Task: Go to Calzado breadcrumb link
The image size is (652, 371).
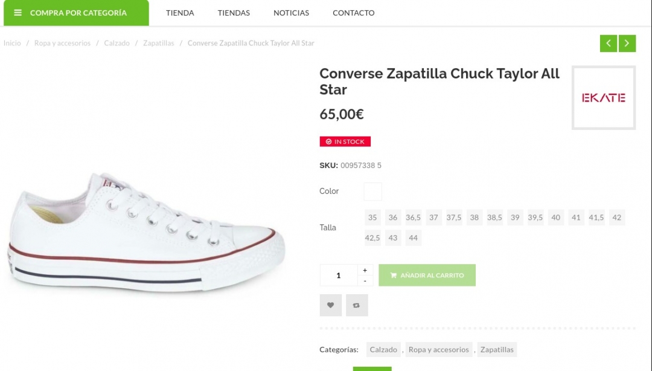Action: pos(117,44)
